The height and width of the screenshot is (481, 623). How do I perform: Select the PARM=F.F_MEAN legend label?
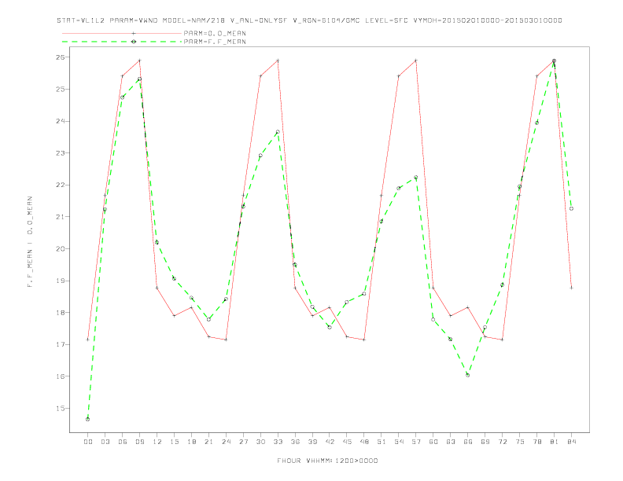[x=215, y=42]
